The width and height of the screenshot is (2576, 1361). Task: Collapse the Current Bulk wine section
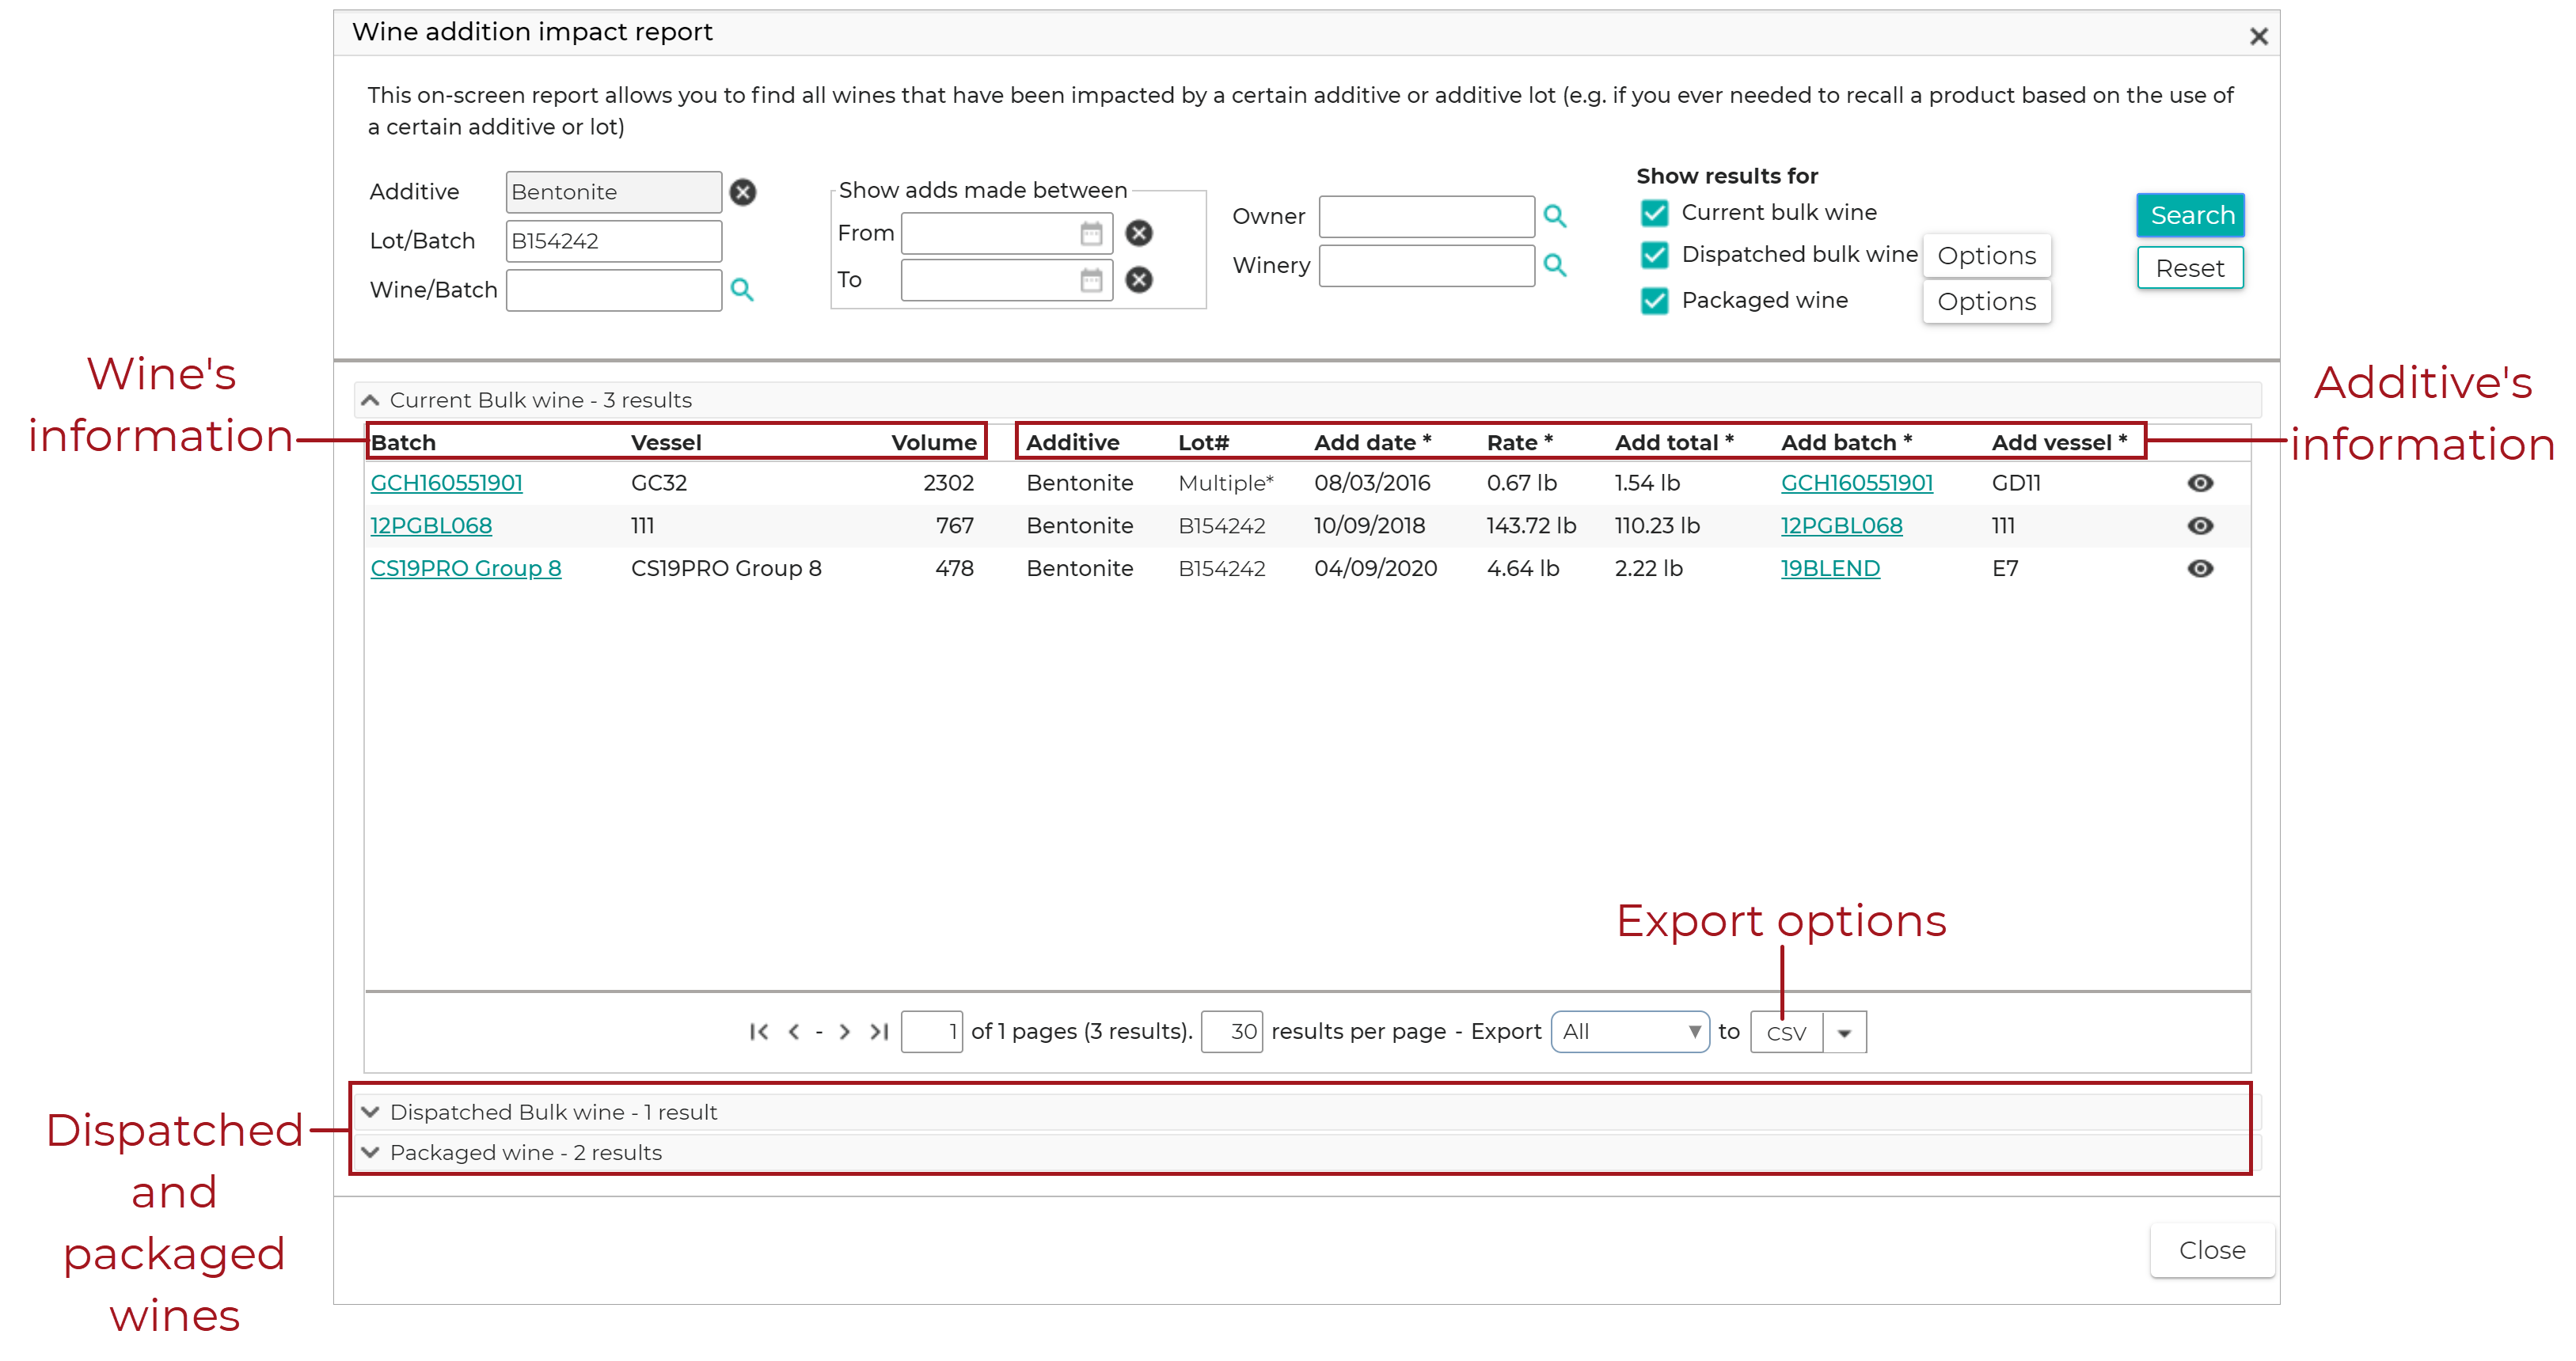[x=370, y=399]
